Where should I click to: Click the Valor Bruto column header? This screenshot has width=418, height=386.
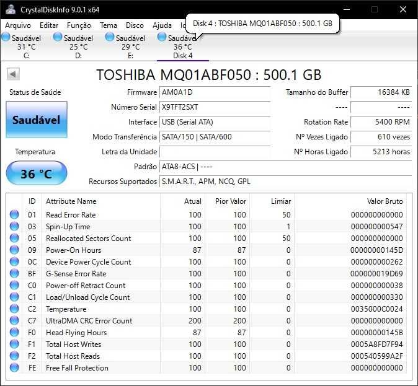[385, 201]
